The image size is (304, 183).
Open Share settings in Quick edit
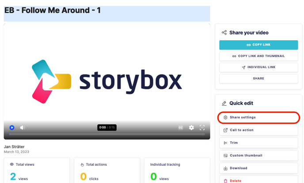258,118
